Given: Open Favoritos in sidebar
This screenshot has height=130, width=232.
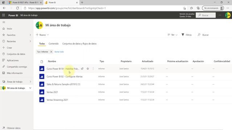Looking at the screenshot, I should 11,35.
